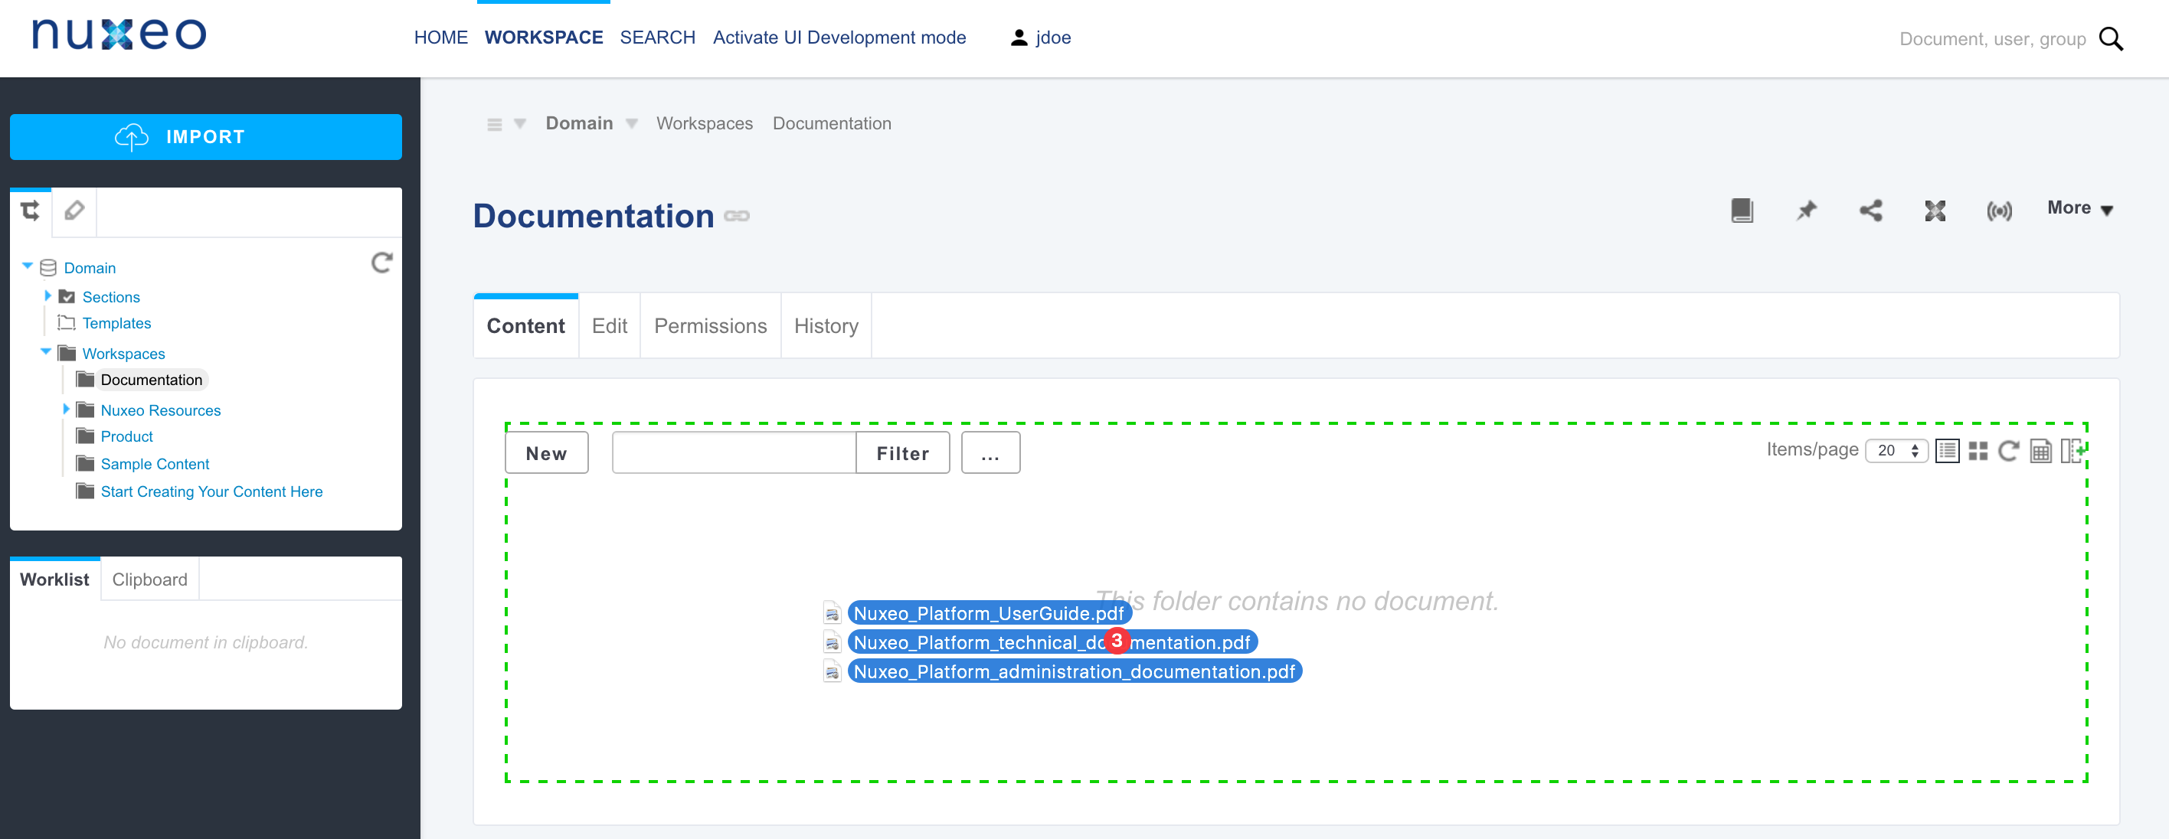Collapse the Workspaces tree node
2169x839 pixels.
pos(45,352)
